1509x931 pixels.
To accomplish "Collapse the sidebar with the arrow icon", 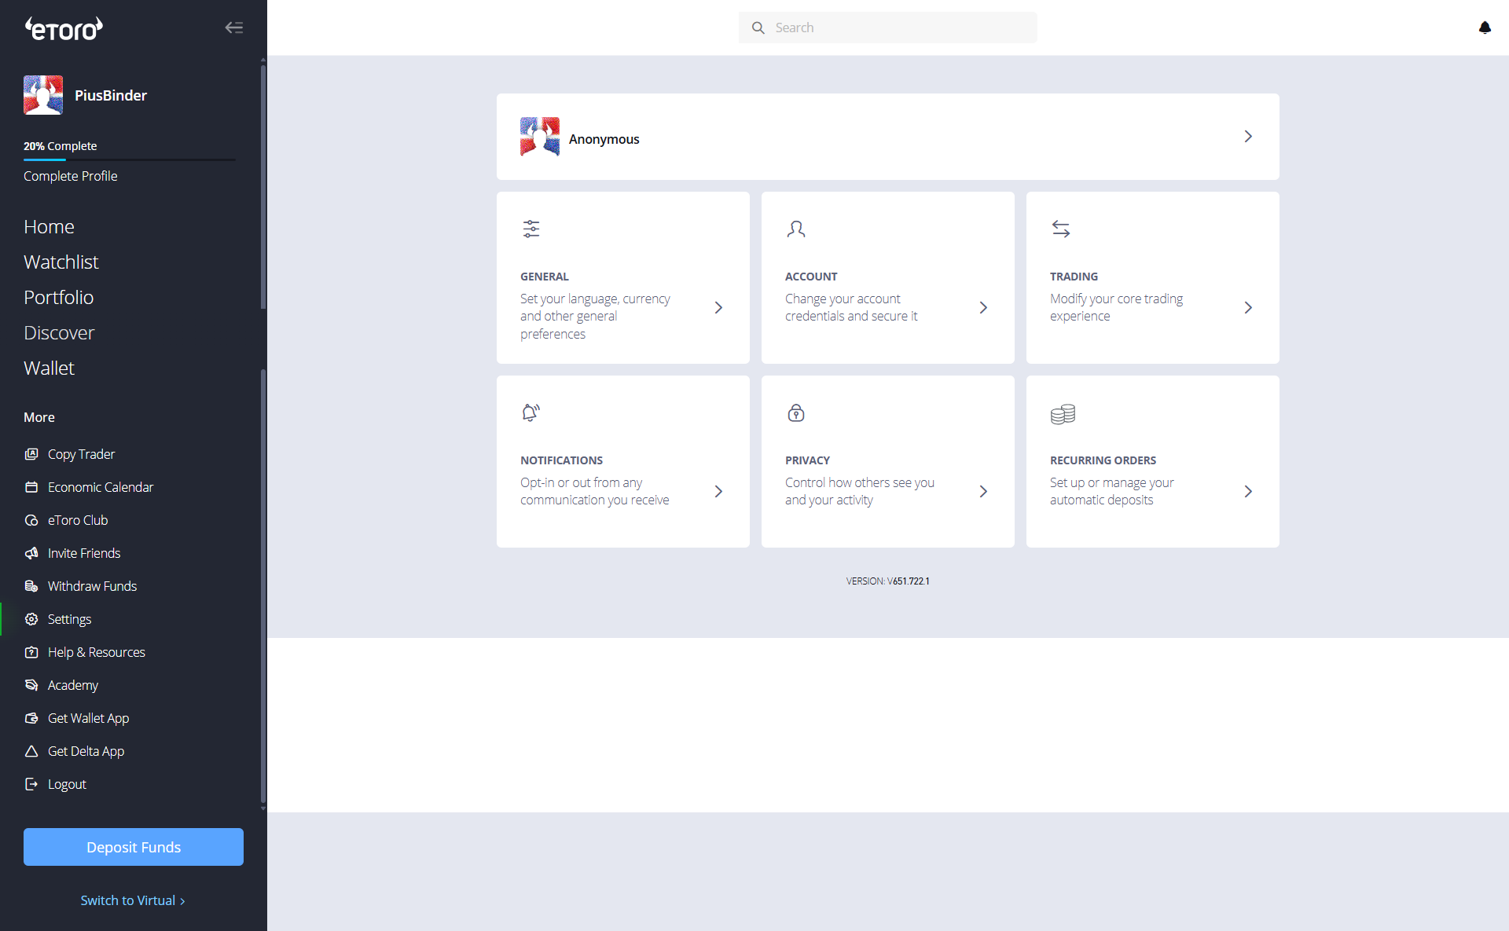I will [x=233, y=27].
